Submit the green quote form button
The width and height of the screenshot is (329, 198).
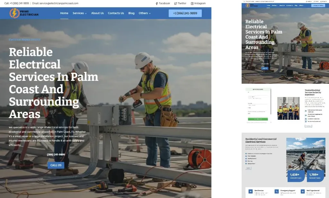coord(258,119)
